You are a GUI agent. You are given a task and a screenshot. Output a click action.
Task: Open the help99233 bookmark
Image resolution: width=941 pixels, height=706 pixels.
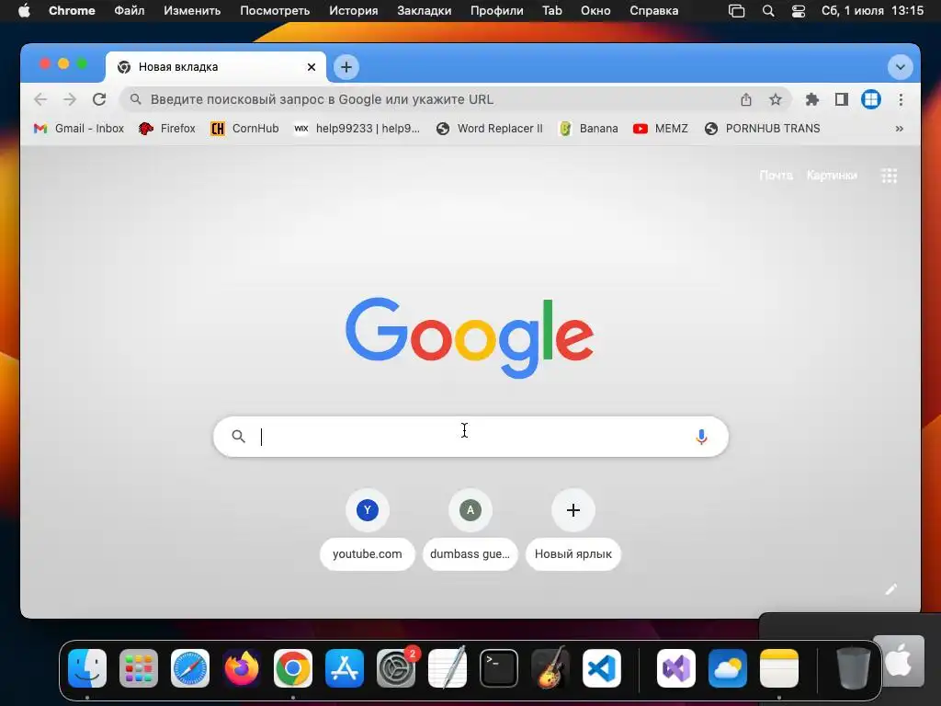[x=357, y=129]
